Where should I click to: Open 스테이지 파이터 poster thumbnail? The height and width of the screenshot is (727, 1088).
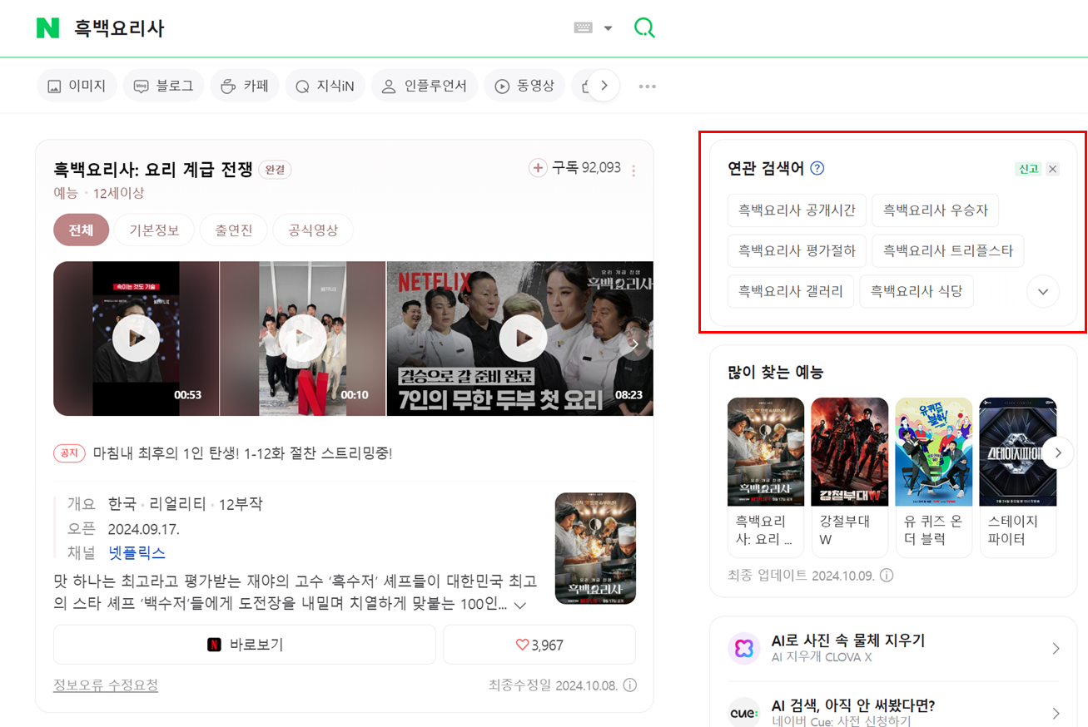(x=1018, y=452)
